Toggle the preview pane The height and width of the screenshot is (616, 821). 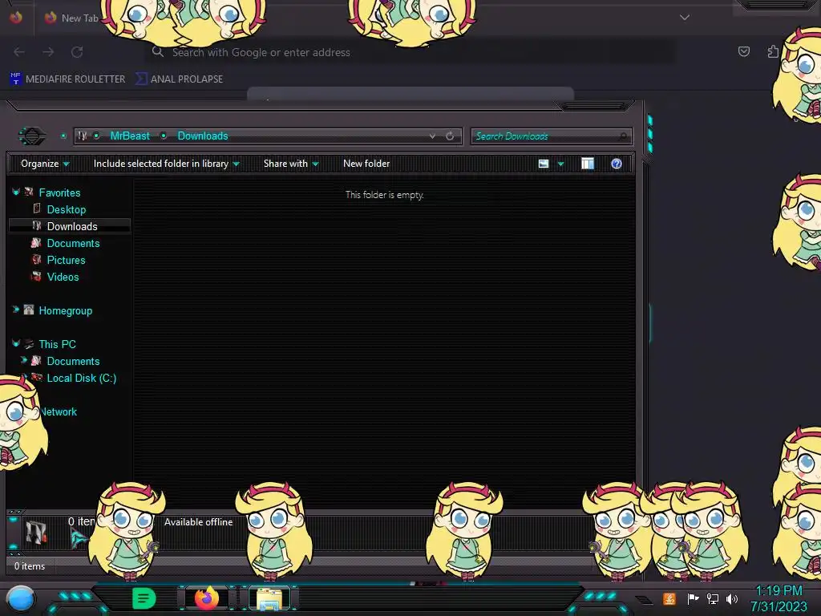click(x=588, y=164)
